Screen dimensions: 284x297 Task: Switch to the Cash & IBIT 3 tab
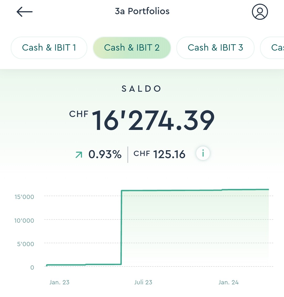tap(215, 48)
